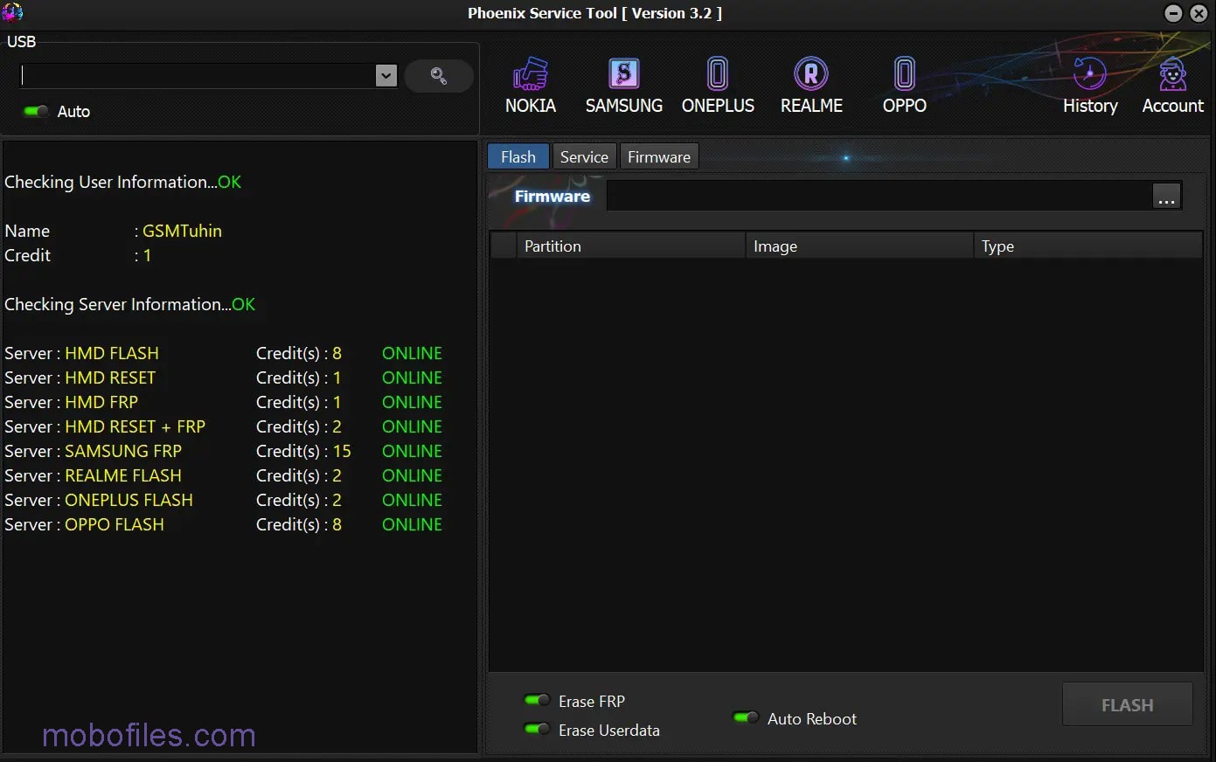Click the Firmware label beside path field
Screen dimensions: 1216x762
pyautogui.click(x=552, y=196)
